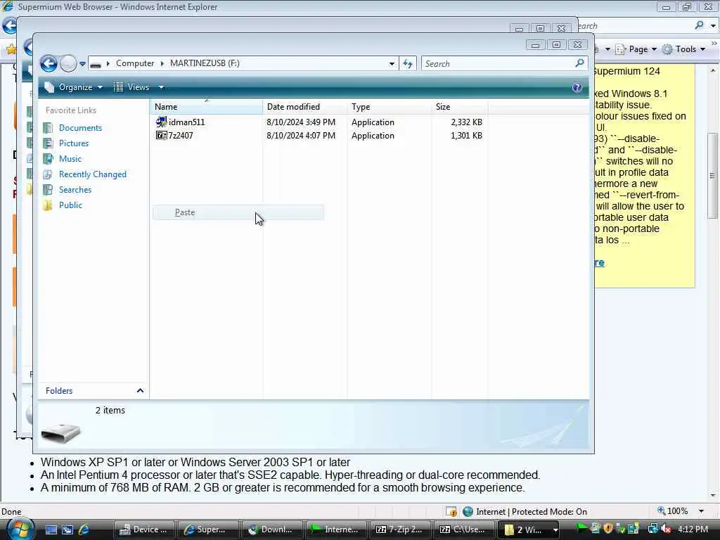Viewport: 720px width, 540px height.
Task: Open the recent pages dropdown beside the forward button
Action: coord(82,64)
